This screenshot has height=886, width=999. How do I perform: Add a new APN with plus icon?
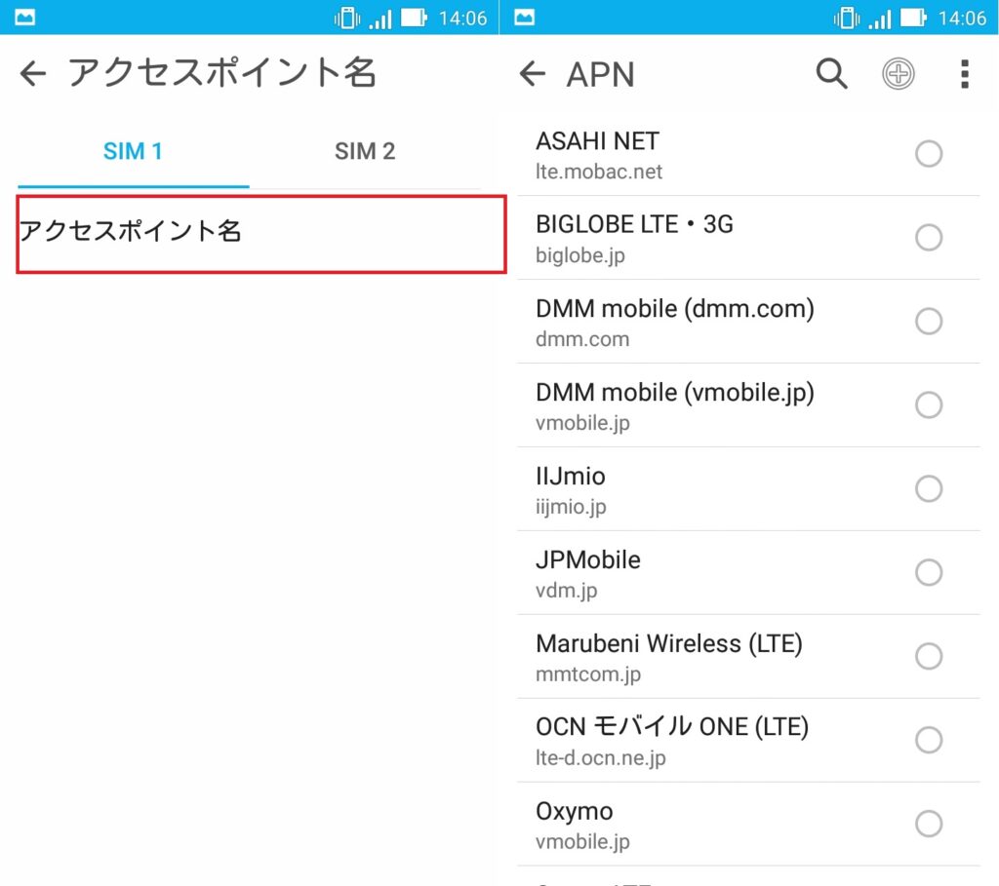[x=899, y=74]
